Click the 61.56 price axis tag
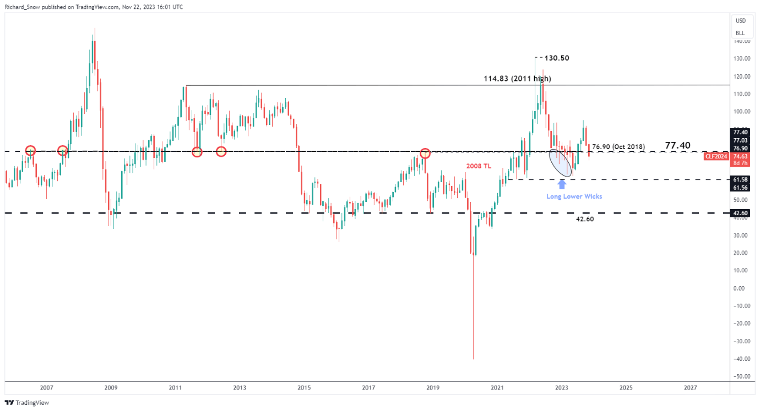Viewport: 760px width, 411px height. tap(740, 188)
